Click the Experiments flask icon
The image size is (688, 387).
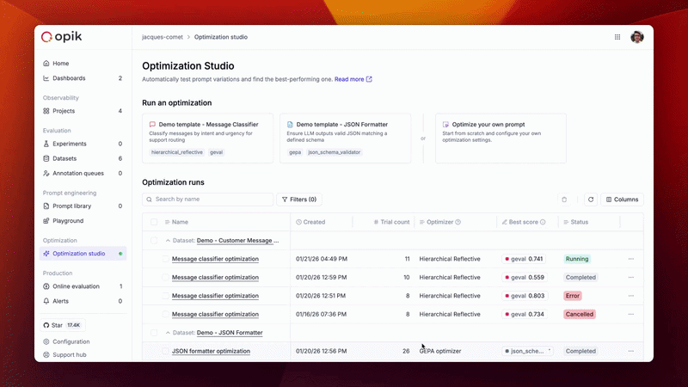[x=46, y=144]
